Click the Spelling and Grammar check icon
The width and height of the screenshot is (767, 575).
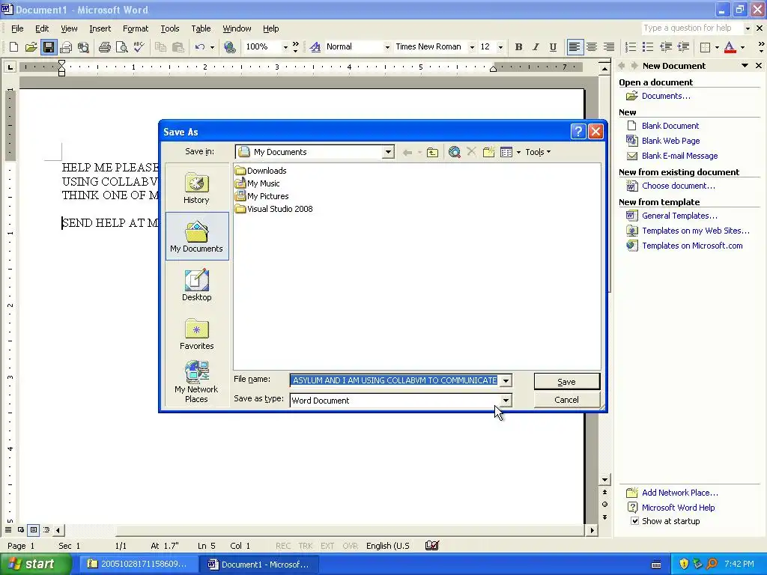tap(139, 47)
